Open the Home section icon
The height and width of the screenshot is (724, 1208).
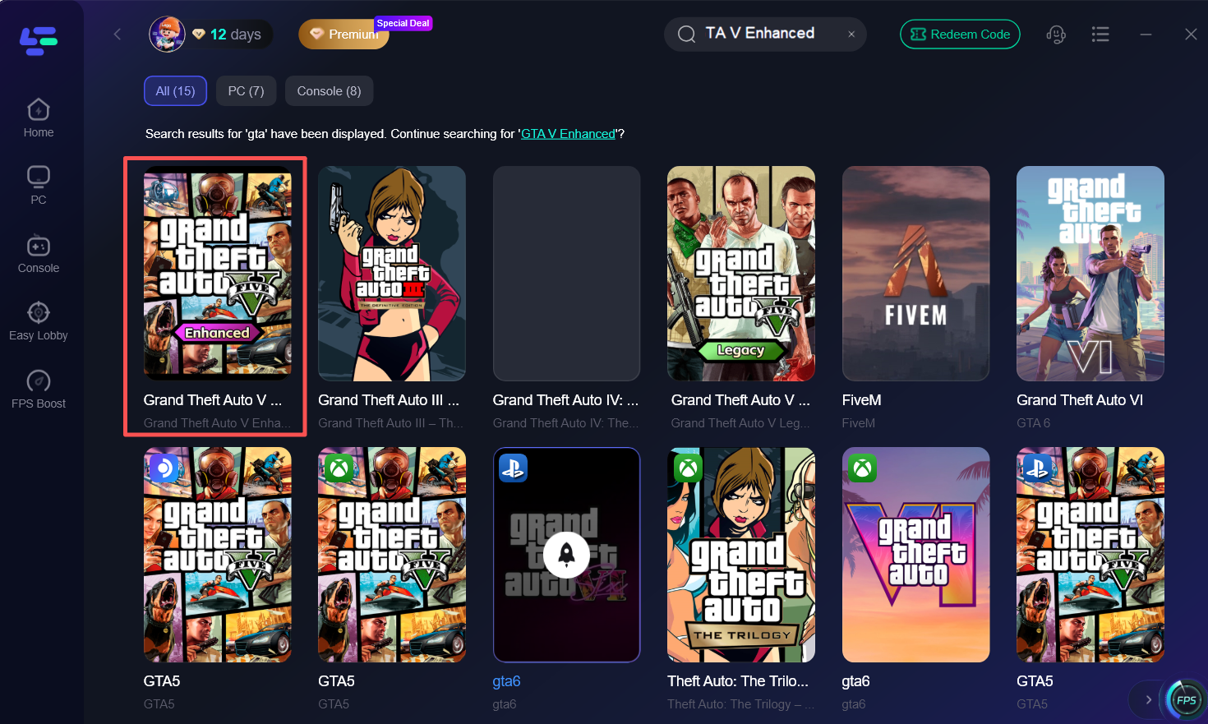39,109
